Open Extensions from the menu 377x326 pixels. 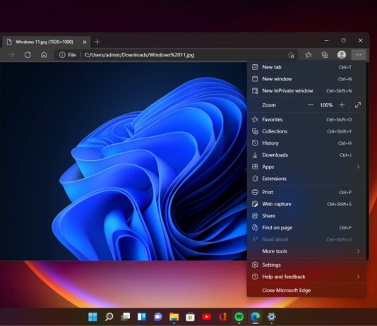[x=306, y=179]
